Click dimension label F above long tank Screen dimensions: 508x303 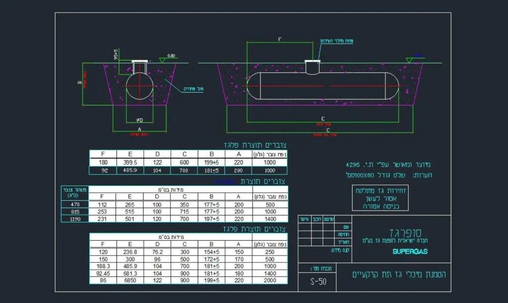pyautogui.click(x=280, y=41)
